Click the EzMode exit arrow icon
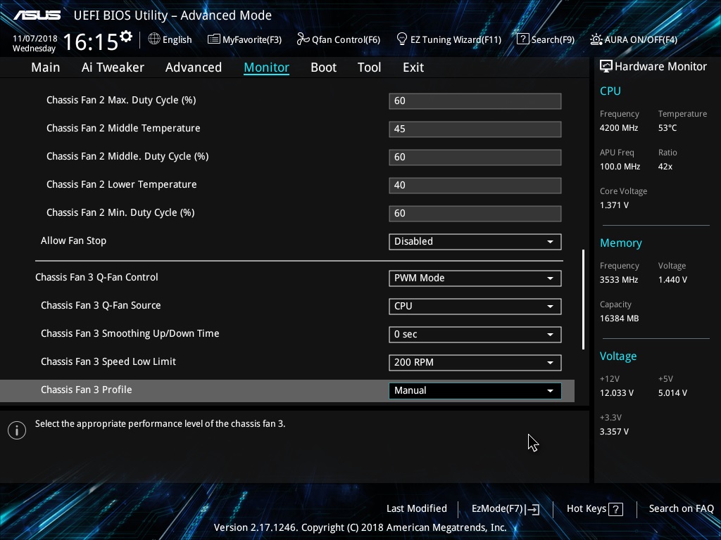This screenshot has height=540, width=721. tap(532, 509)
